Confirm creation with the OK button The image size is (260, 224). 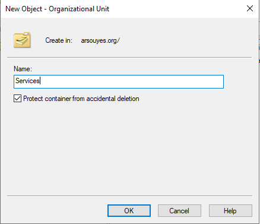click(x=129, y=210)
